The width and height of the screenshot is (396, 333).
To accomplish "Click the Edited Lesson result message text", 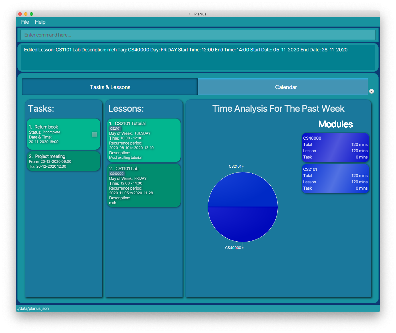I will 186,50.
